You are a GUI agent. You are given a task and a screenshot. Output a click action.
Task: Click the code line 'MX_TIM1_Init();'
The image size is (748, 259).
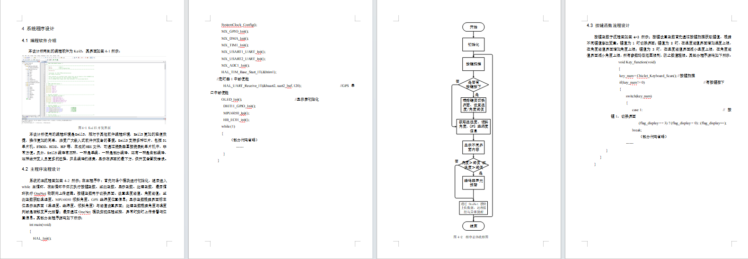235,45
